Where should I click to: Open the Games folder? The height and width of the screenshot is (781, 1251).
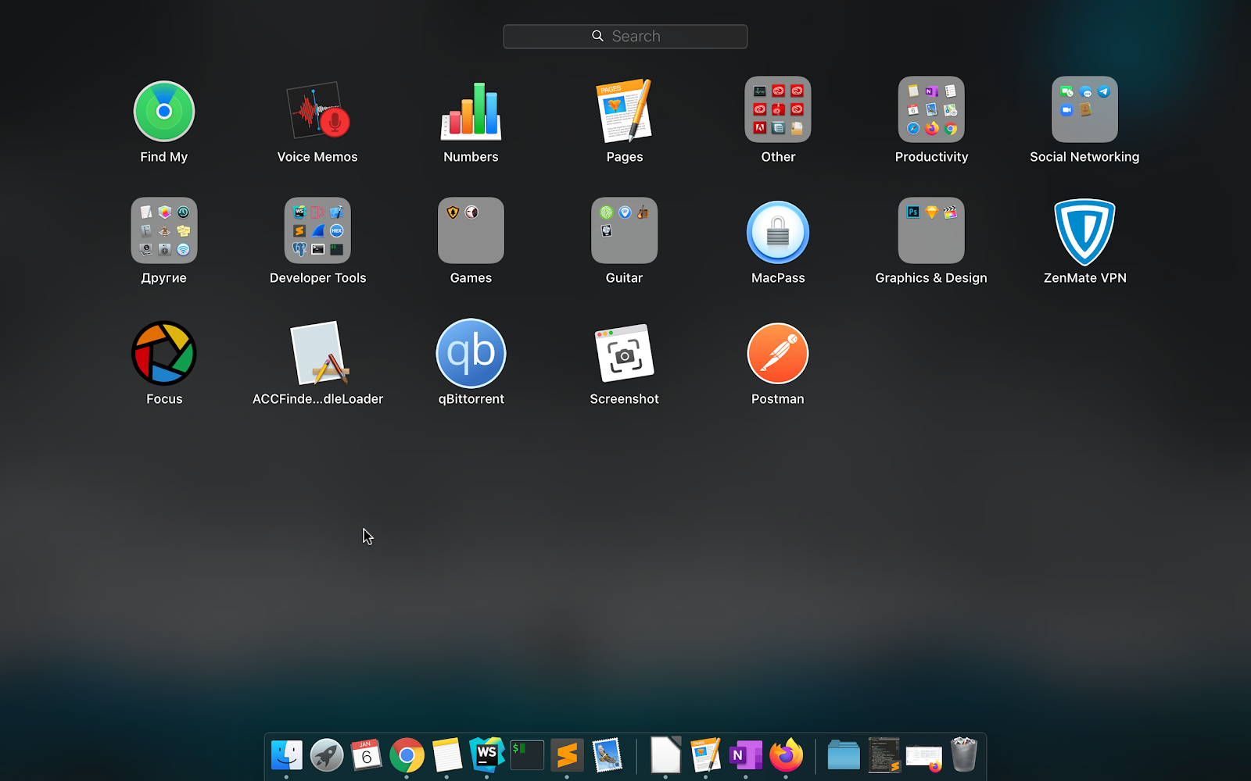pyautogui.click(x=471, y=230)
